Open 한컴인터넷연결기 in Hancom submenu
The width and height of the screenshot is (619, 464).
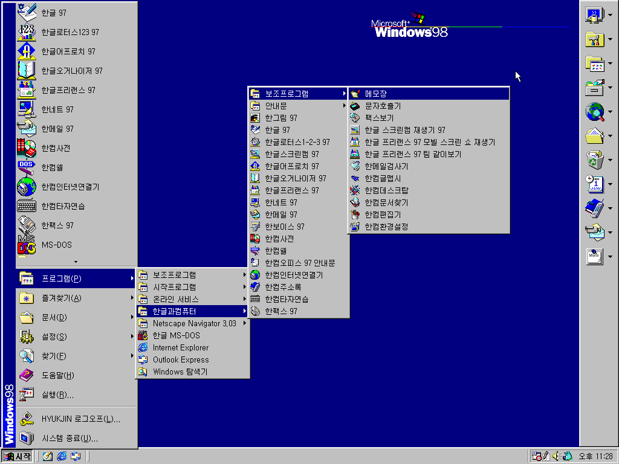point(299,275)
